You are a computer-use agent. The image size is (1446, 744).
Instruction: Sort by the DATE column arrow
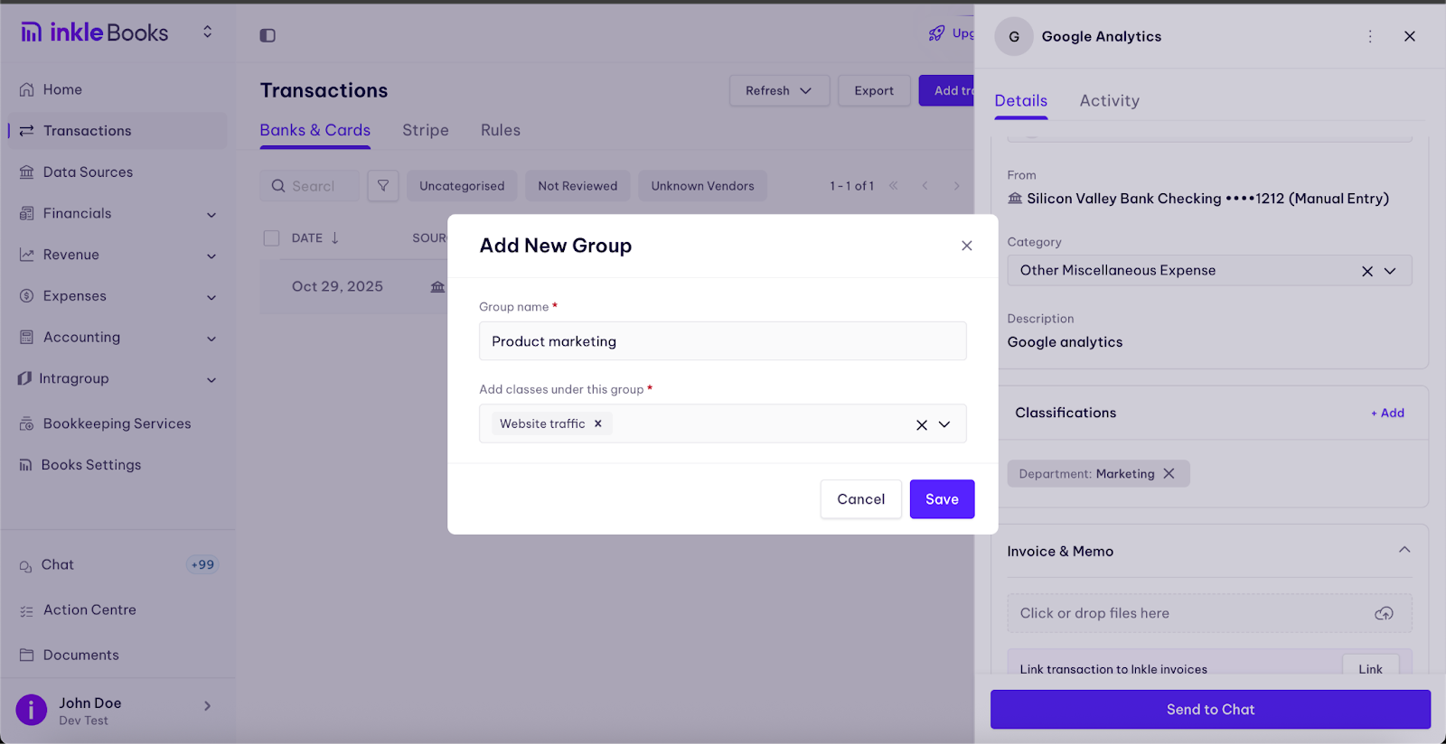click(x=335, y=238)
